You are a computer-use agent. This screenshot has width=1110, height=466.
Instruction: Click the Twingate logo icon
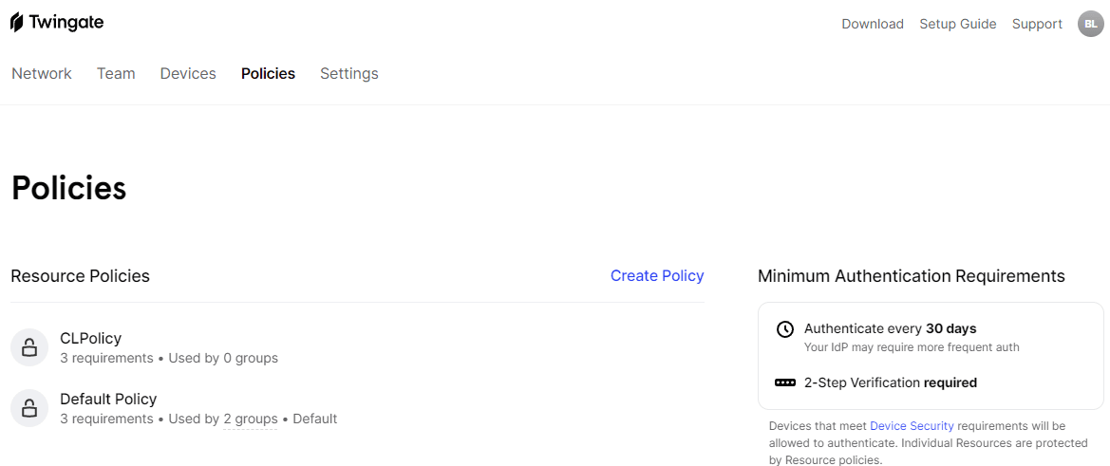(17, 23)
